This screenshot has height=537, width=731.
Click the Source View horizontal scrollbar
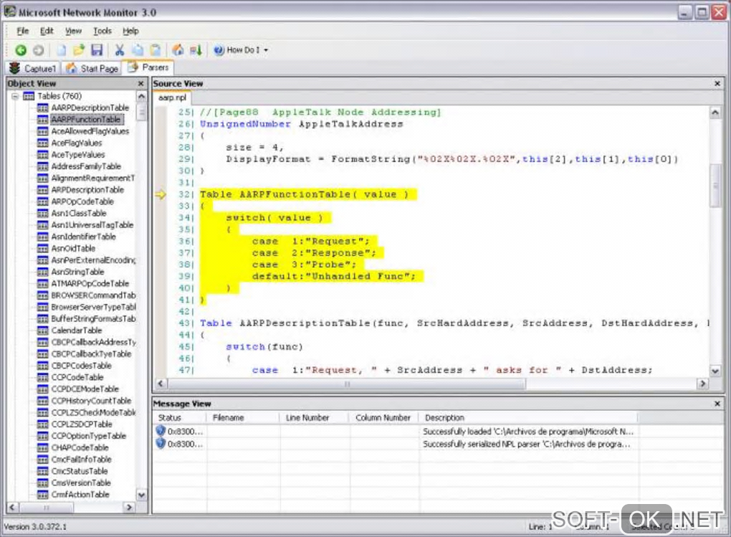click(x=346, y=384)
